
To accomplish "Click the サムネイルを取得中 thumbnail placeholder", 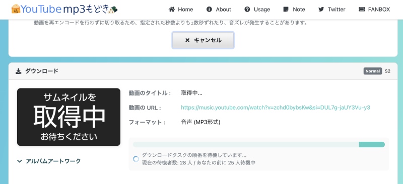I will pyautogui.click(x=69, y=117).
